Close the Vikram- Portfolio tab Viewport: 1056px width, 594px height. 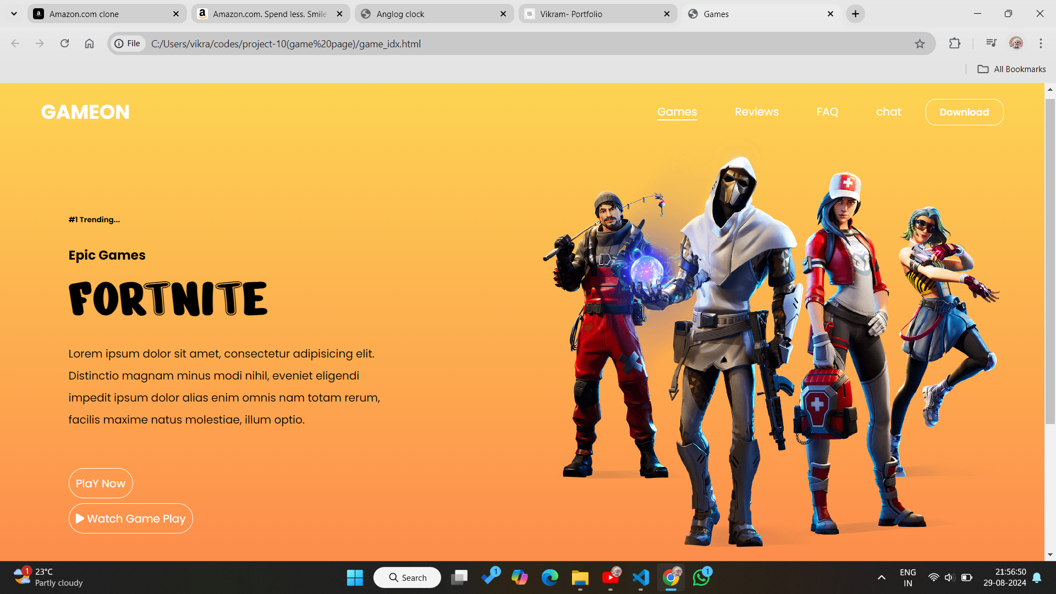click(667, 14)
